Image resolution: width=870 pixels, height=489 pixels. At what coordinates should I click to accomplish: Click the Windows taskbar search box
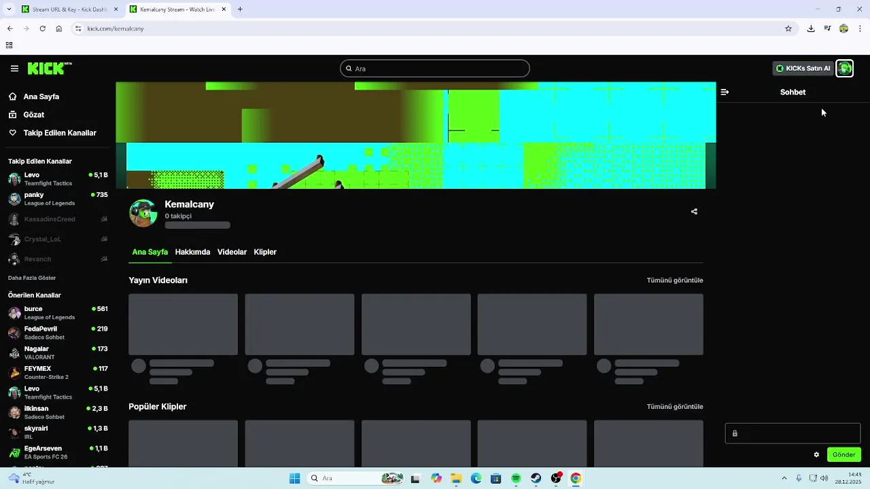pyautogui.click(x=356, y=478)
